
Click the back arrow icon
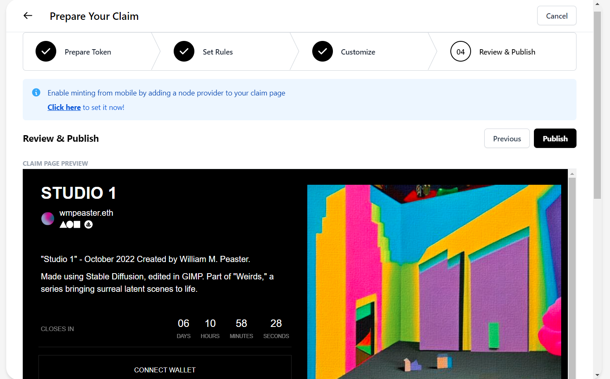pos(28,16)
